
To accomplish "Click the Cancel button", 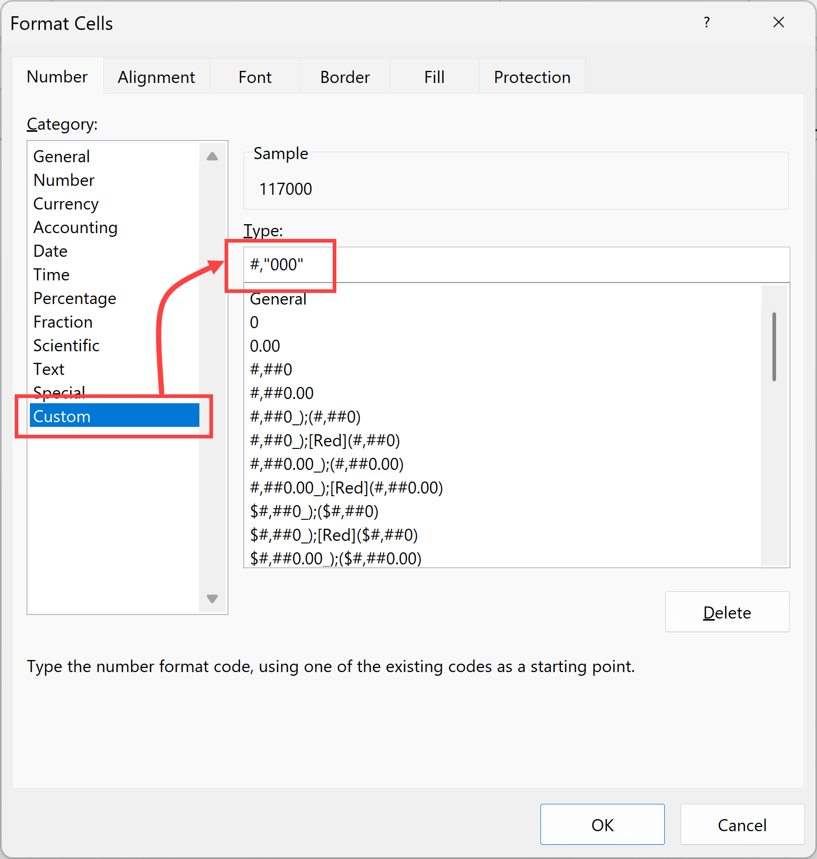I will click(742, 824).
